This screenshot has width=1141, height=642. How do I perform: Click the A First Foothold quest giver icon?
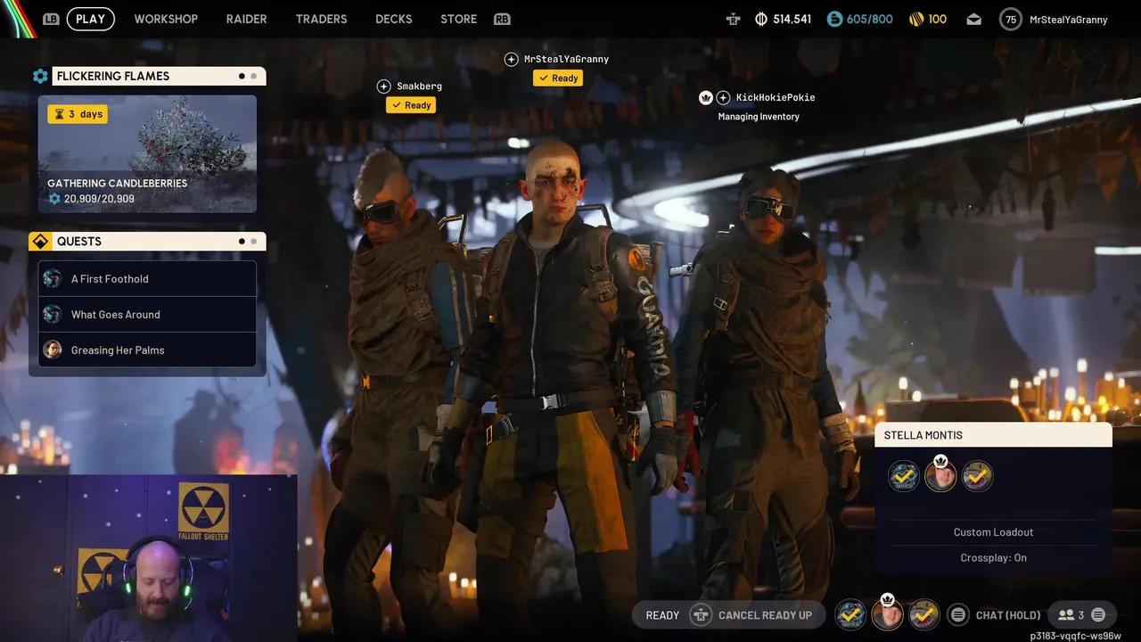click(53, 278)
